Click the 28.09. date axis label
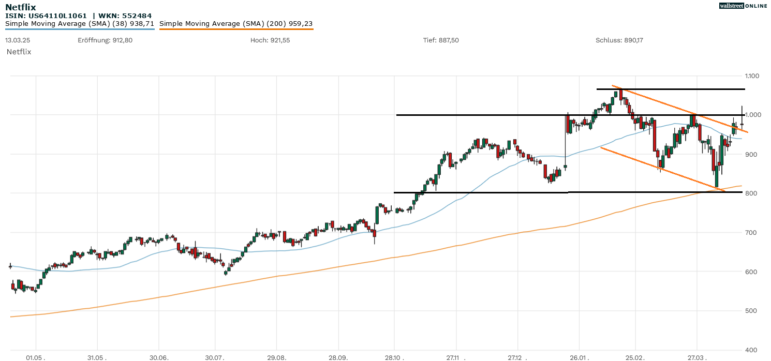The height and width of the screenshot is (361, 771). coord(338,357)
